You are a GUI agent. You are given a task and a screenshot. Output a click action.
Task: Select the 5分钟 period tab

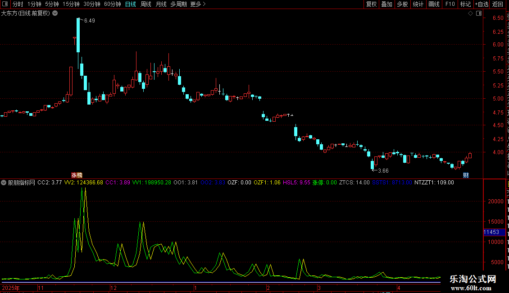pos(52,4)
